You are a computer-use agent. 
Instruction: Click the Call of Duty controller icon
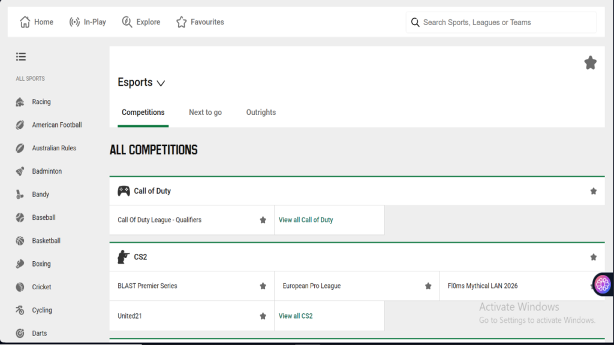[125, 190]
